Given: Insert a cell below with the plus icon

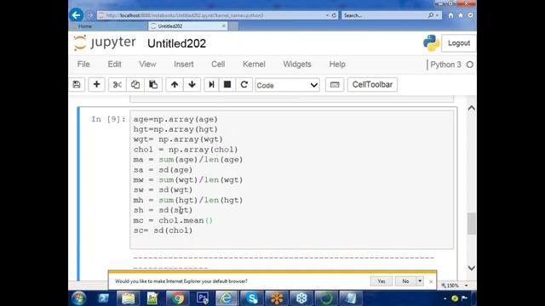Looking at the screenshot, I should 96,85.
